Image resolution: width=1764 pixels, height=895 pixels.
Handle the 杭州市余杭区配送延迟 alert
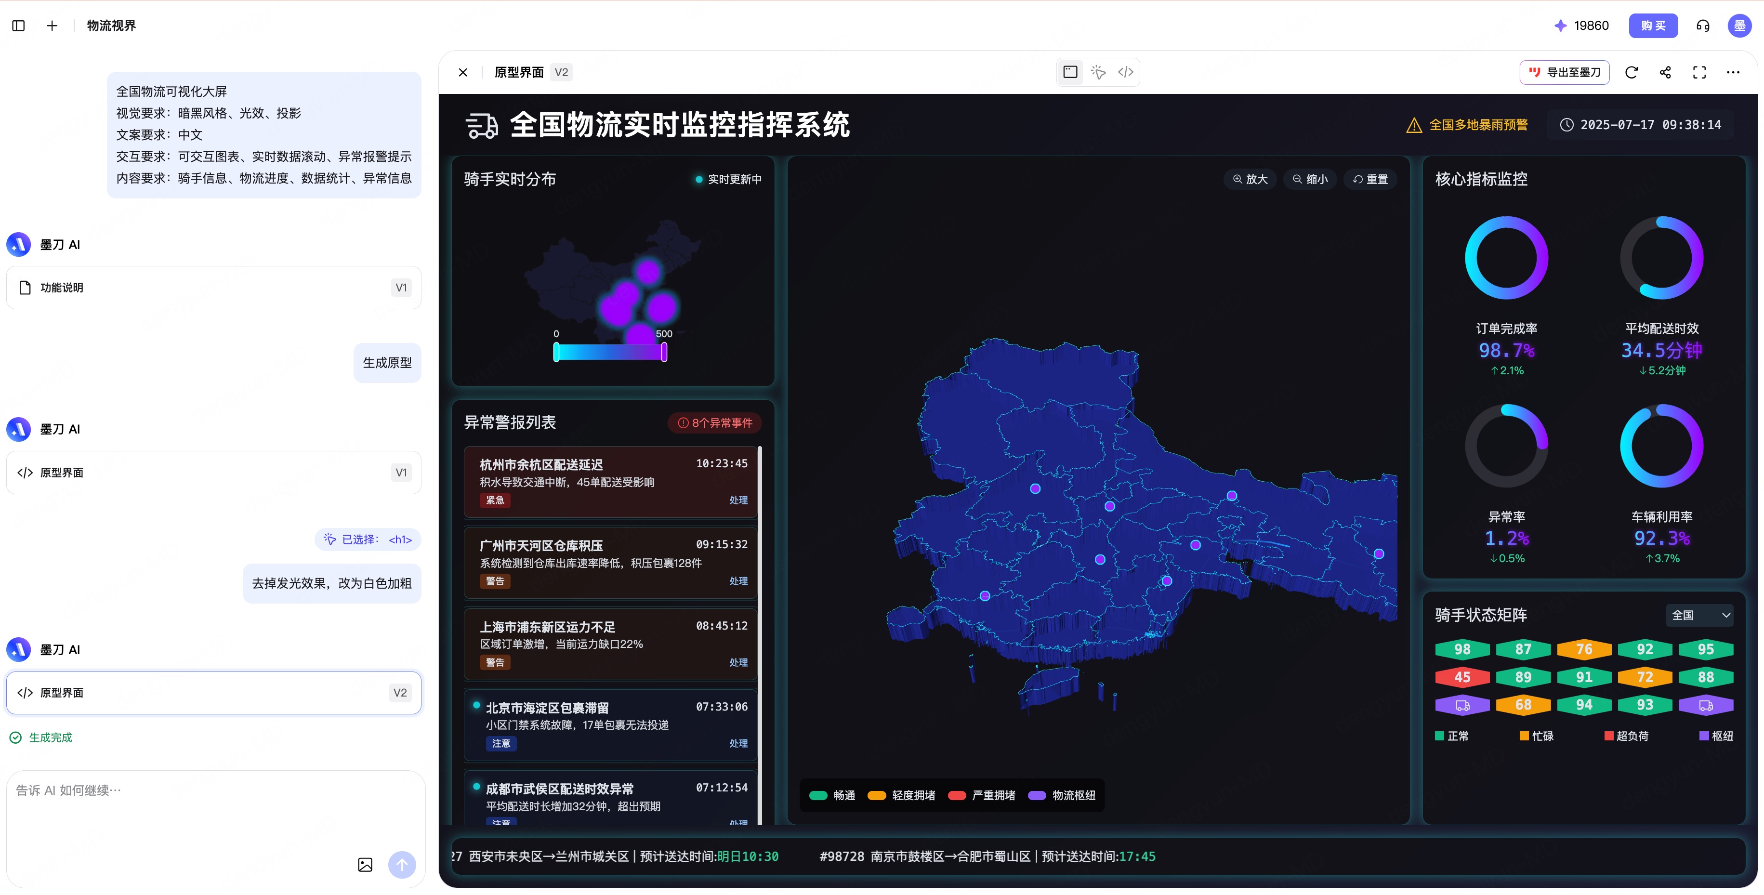point(738,500)
